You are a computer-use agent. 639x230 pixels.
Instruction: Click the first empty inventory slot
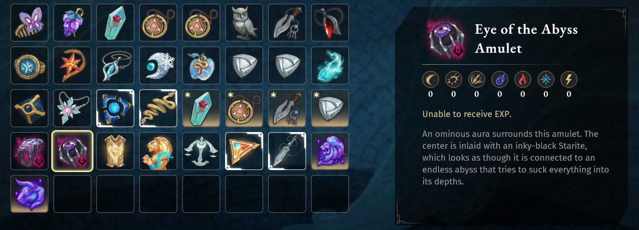[72, 194]
